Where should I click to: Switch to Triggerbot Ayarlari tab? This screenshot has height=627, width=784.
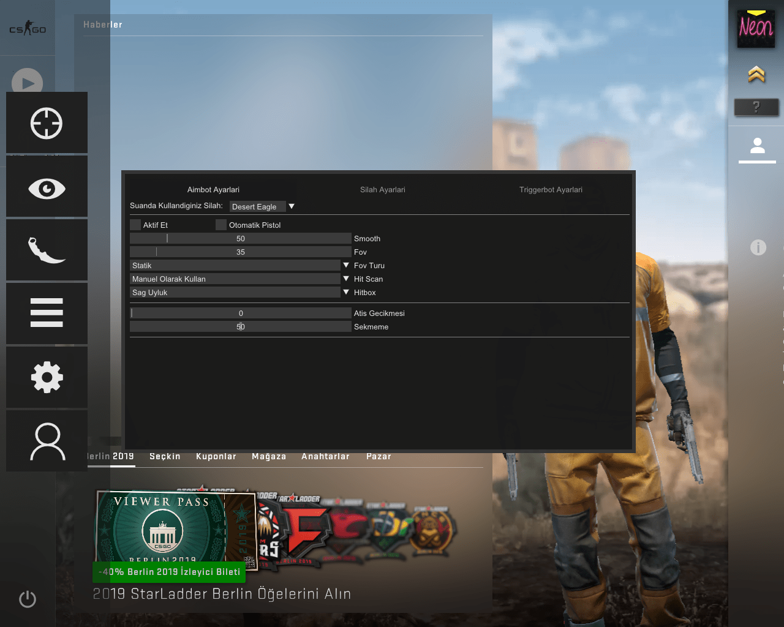coord(551,190)
